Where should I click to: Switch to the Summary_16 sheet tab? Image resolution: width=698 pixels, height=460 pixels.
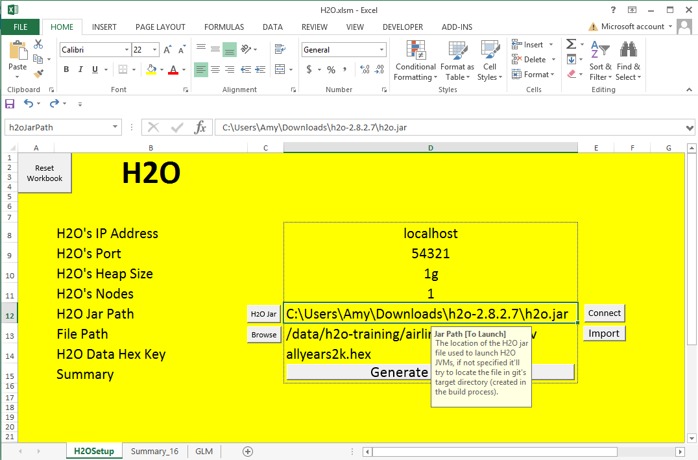tap(154, 451)
